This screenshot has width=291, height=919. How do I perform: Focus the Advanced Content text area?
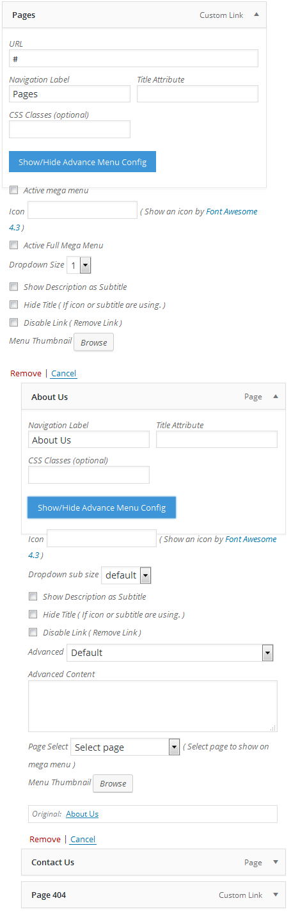[x=153, y=706]
